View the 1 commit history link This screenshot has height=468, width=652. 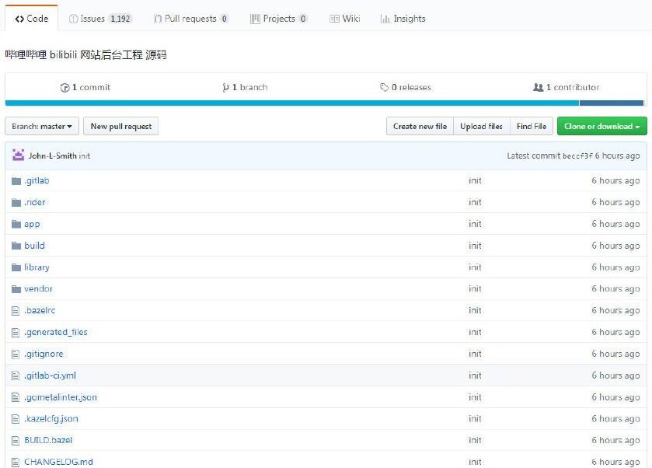pyautogui.click(x=85, y=87)
